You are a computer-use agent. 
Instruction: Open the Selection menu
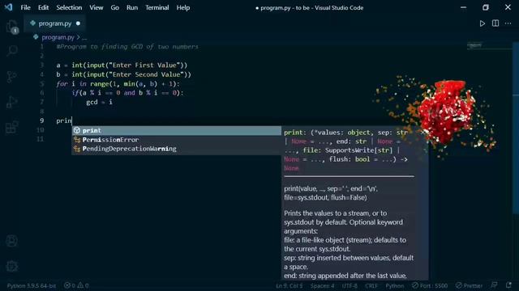click(x=69, y=7)
